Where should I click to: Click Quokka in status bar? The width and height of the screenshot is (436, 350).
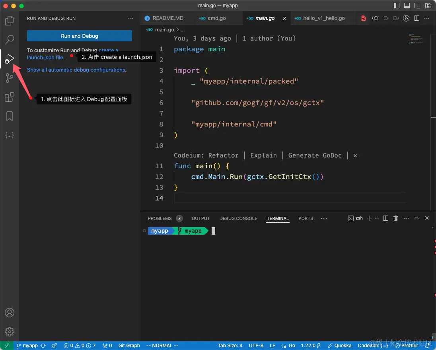339,346
